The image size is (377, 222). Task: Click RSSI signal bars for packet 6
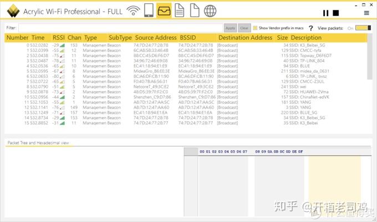62,76
